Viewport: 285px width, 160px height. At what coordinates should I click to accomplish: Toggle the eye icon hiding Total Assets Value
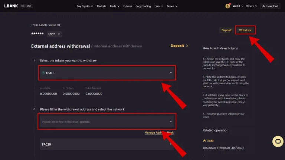(59, 25)
